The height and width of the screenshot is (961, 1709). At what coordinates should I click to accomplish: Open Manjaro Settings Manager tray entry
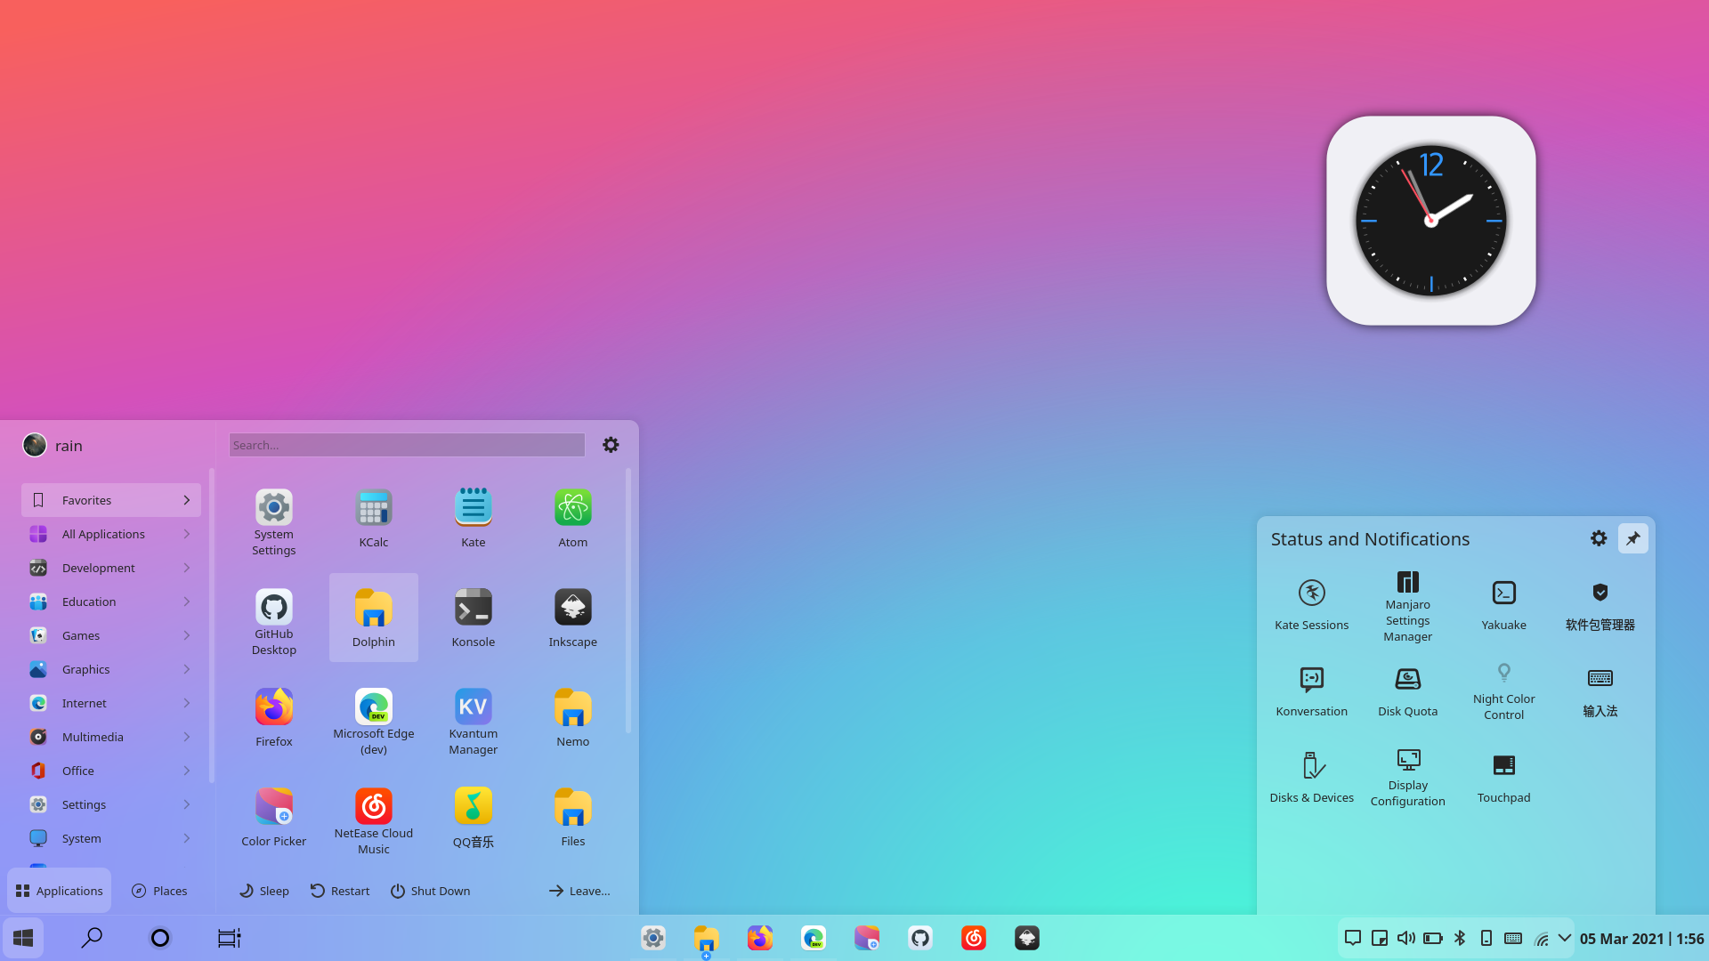pos(1407,605)
